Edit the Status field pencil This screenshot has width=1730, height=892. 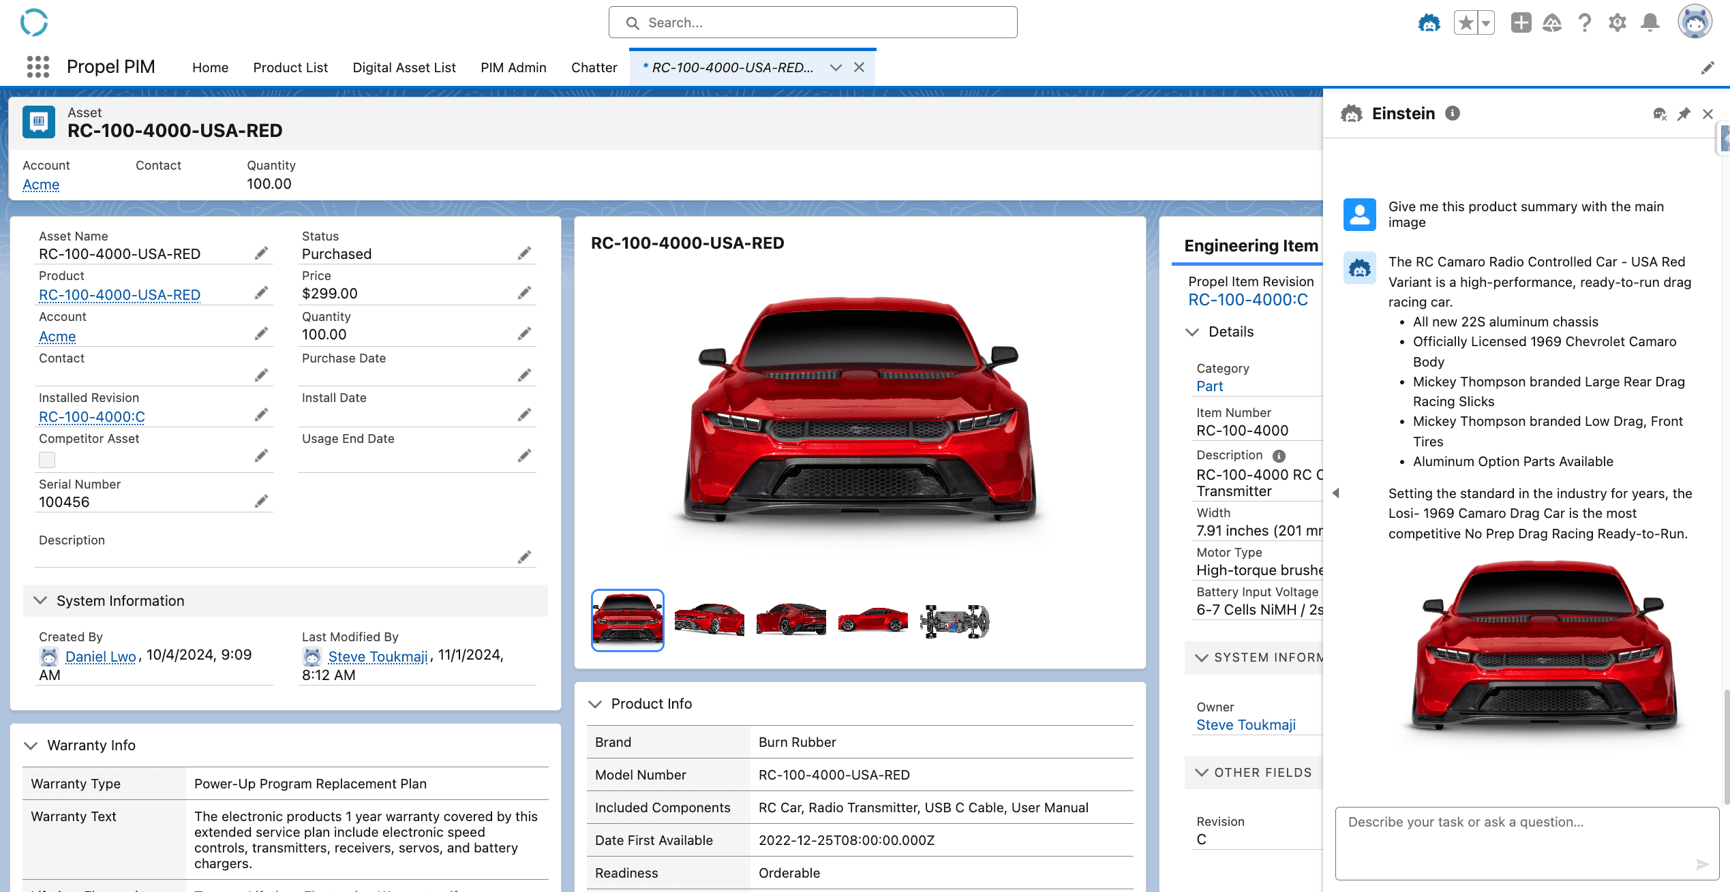[524, 253]
